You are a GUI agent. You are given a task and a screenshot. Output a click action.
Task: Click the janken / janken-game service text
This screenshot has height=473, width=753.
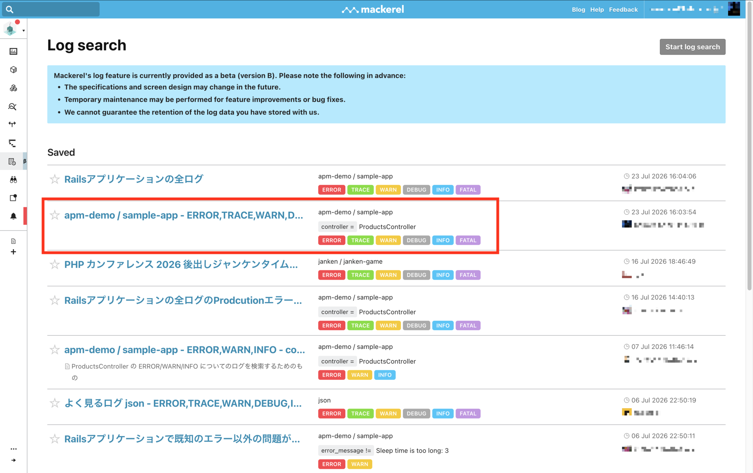coord(350,262)
